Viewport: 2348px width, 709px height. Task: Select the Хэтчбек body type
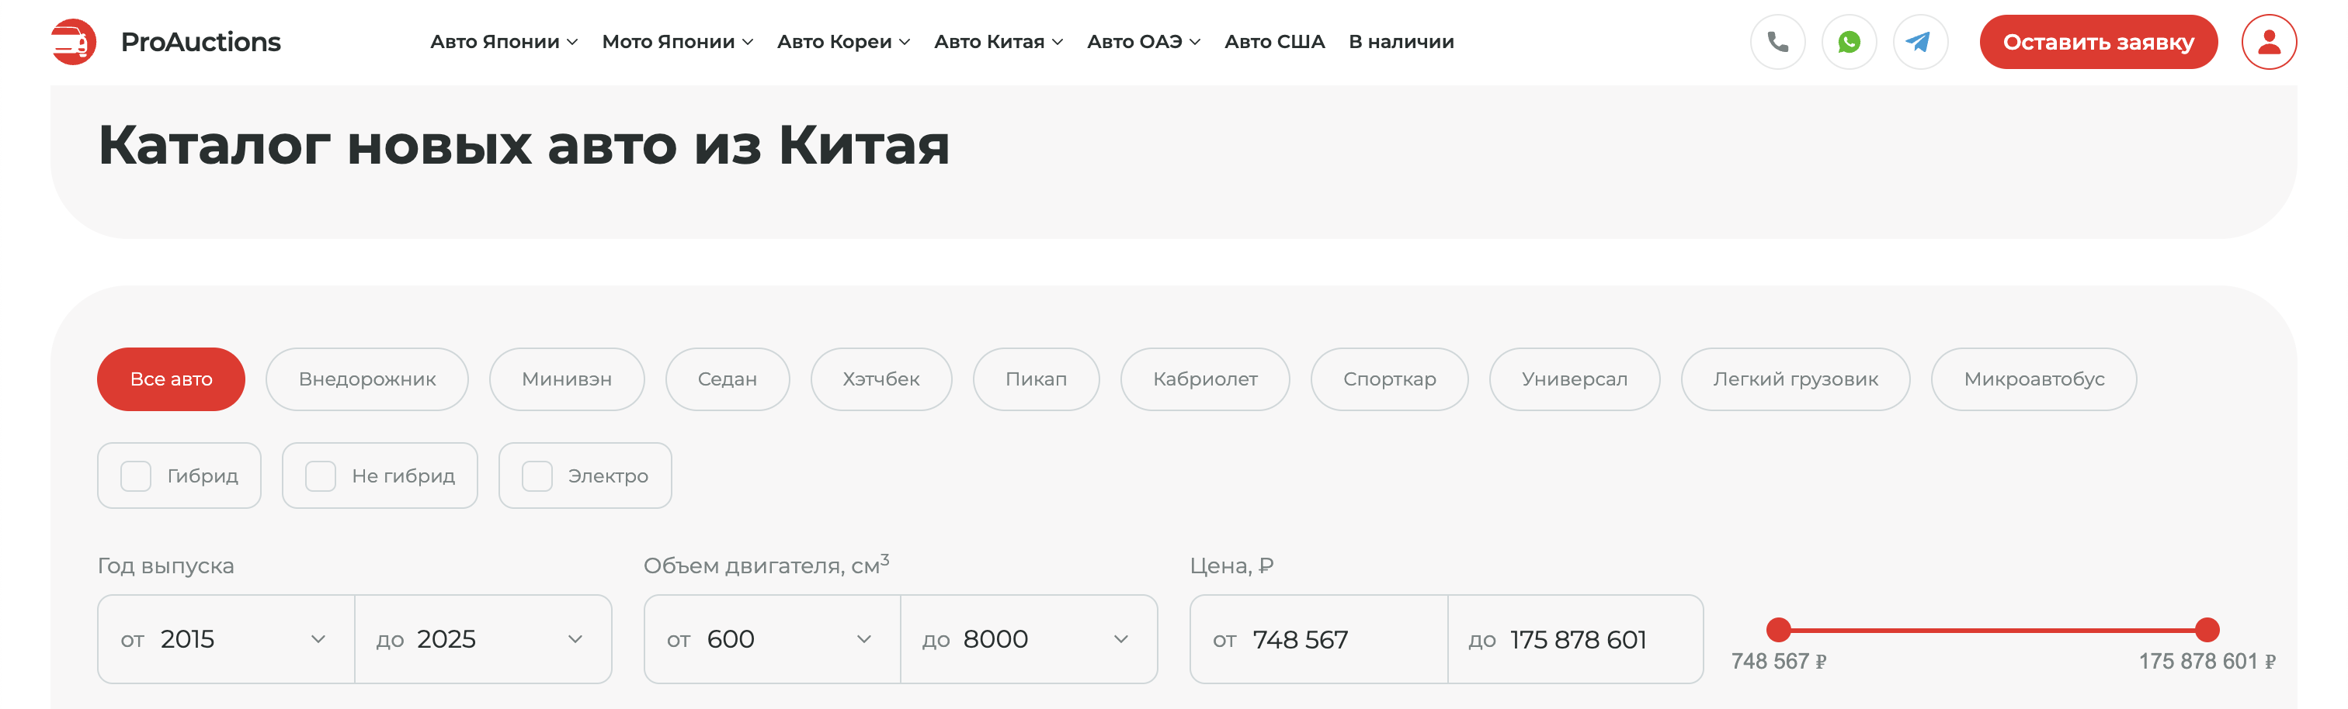tap(881, 379)
